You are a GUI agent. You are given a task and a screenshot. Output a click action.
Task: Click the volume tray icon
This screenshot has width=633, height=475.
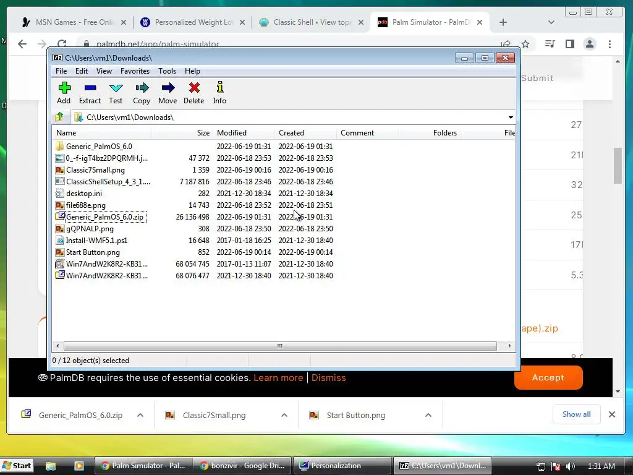pyautogui.click(x=570, y=466)
